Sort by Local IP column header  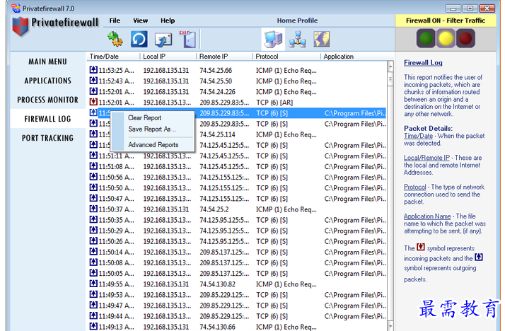[168, 57]
